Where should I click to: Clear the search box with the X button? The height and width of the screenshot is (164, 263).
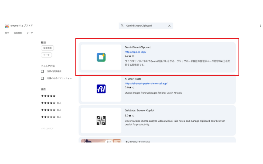(x=169, y=26)
